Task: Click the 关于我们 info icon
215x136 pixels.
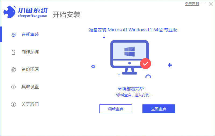Action: coord(13,104)
